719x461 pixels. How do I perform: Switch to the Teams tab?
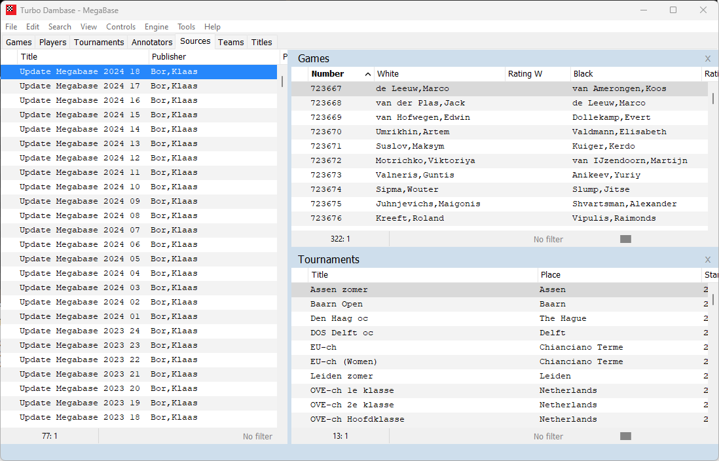(x=230, y=42)
